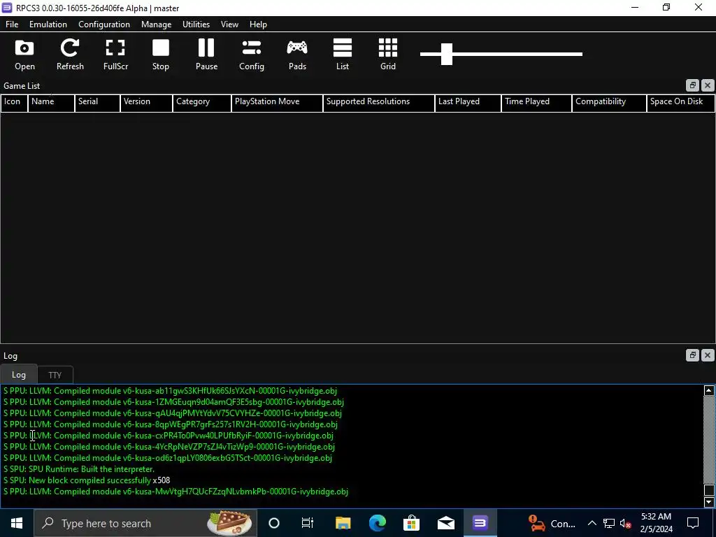Select the Log tab
This screenshot has height=537, width=716.
(x=19, y=375)
